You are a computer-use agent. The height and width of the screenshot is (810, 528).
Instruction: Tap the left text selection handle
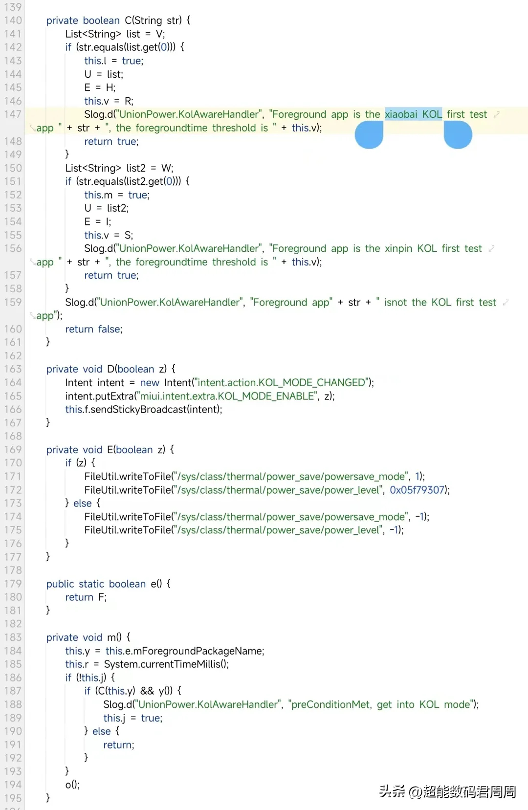[x=369, y=134]
